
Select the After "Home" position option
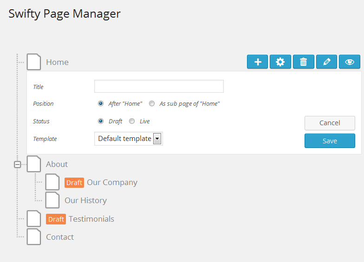point(100,103)
